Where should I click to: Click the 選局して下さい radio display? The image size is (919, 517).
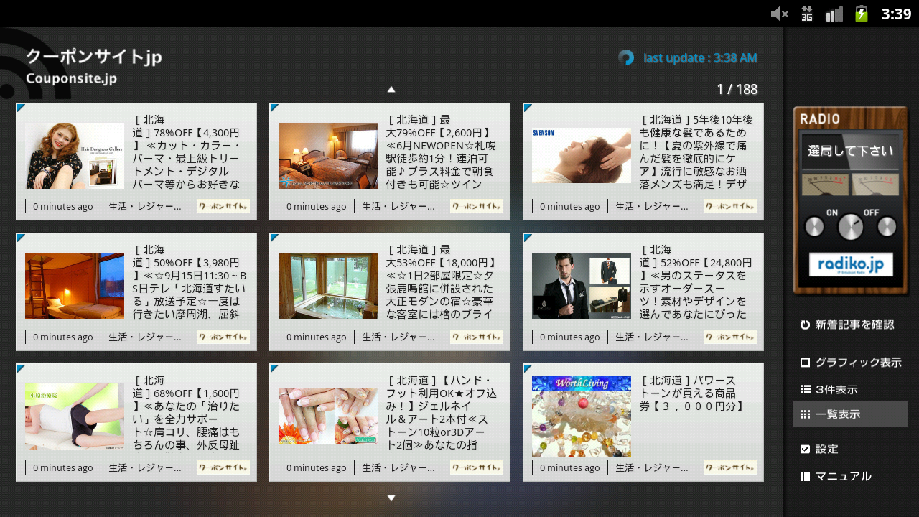[x=851, y=151]
